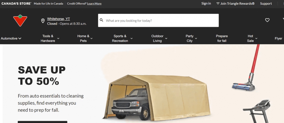The width and height of the screenshot is (284, 123).
Task: Click the Canadian Tire triangle logo
Action: click(x=20, y=20)
